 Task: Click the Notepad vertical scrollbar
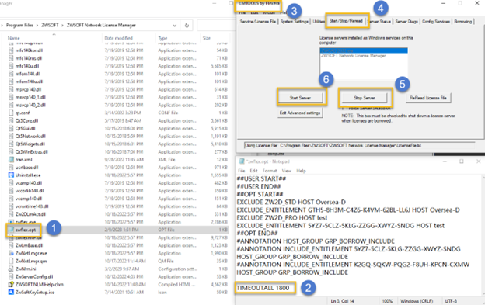483,236
